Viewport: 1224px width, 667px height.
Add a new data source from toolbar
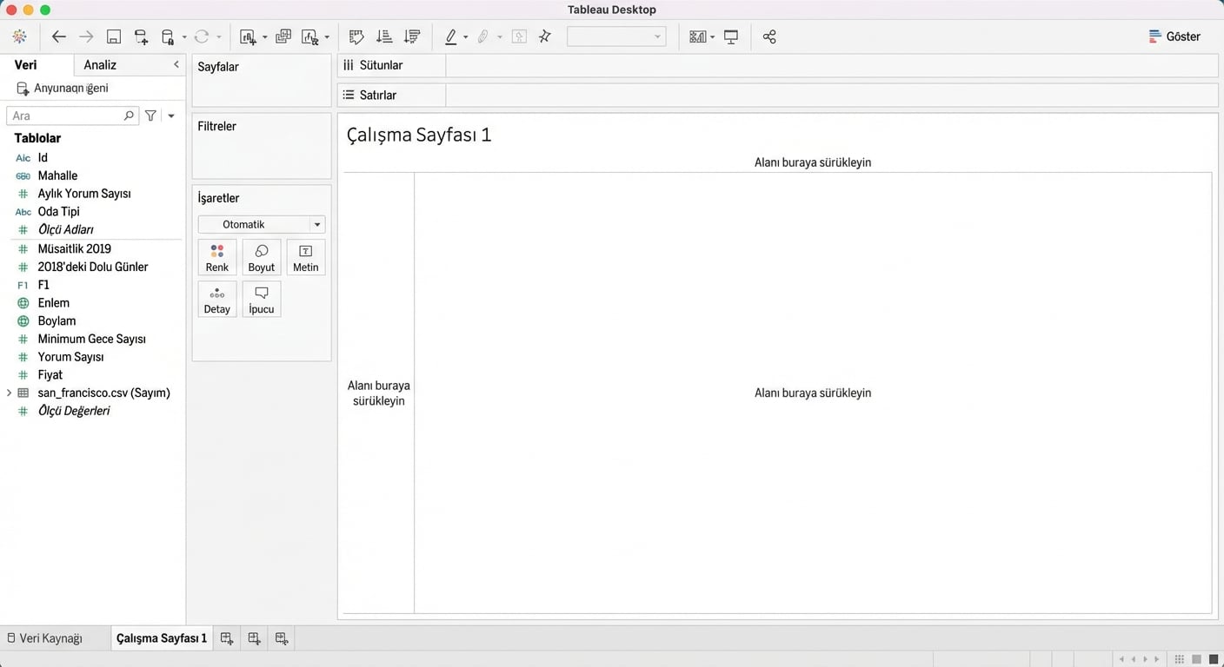(x=141, y=36)
